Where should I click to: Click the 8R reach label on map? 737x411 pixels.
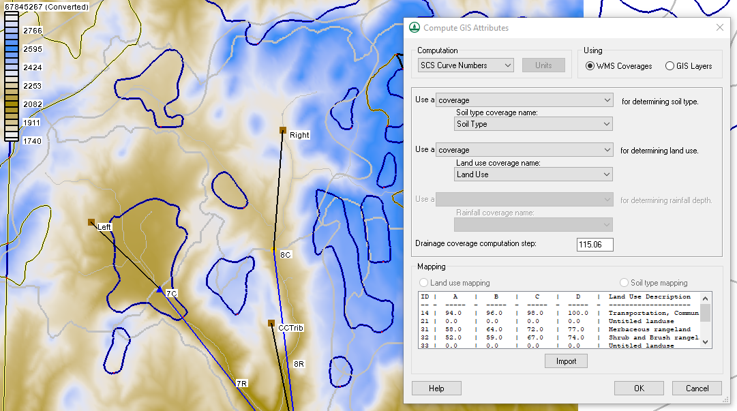(299, 364)
